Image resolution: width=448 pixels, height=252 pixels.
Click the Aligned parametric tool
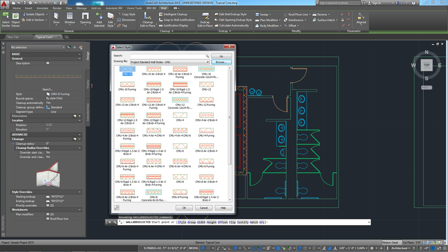tap(361, 19)
